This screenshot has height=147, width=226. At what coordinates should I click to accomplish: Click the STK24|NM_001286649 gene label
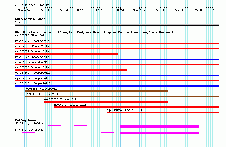29,123
